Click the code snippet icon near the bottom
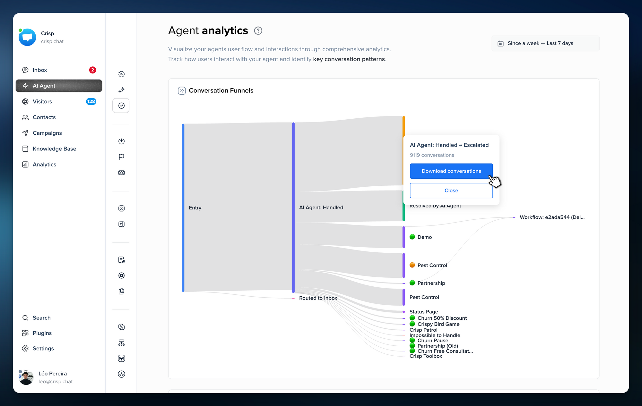642x406 pixels. (121, 327)
